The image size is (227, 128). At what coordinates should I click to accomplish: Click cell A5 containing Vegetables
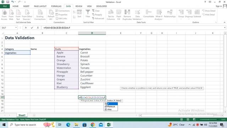[x=17, y=53]
